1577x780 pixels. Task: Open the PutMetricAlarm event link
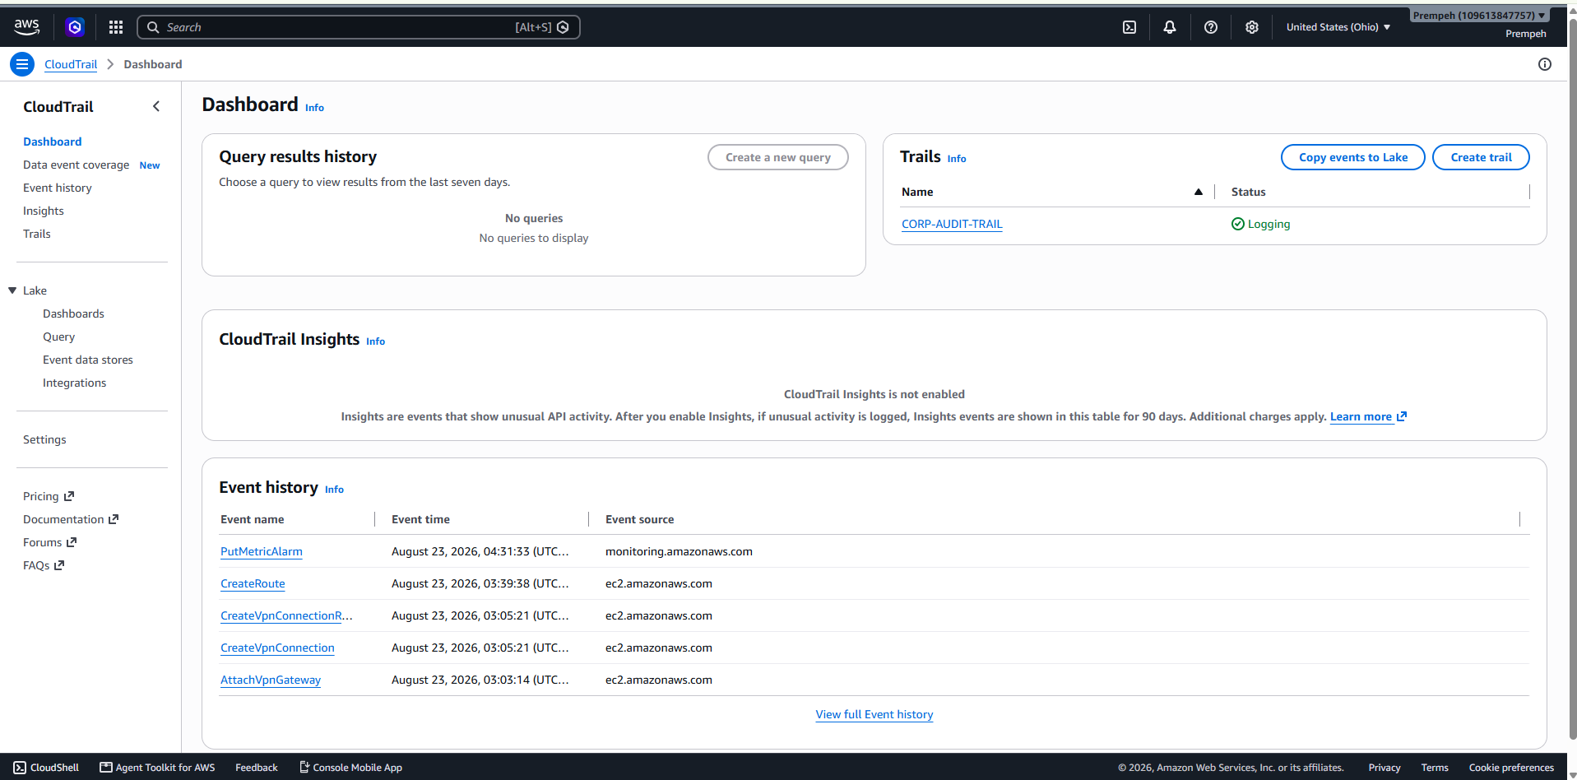pos(262,551)
